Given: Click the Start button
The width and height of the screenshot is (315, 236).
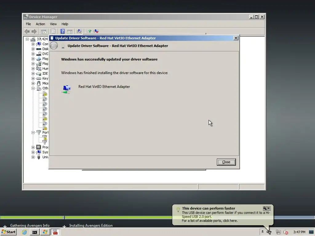Looking at the screenshot, I should tap(8, 232).
